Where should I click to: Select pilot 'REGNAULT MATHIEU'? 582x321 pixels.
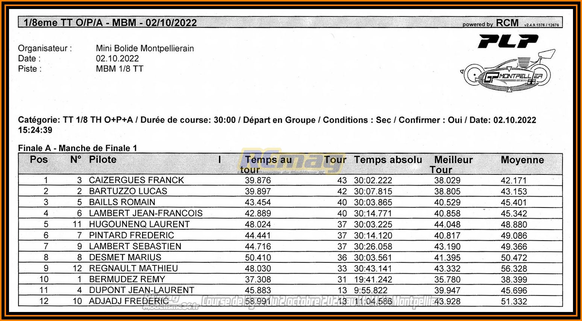[x=133, y=268]
